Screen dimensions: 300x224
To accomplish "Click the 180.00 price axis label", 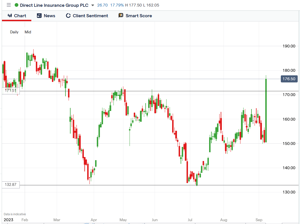I will click(289, 70).
